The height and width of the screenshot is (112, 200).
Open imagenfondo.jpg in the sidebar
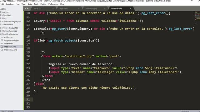[x=11, y=40]
